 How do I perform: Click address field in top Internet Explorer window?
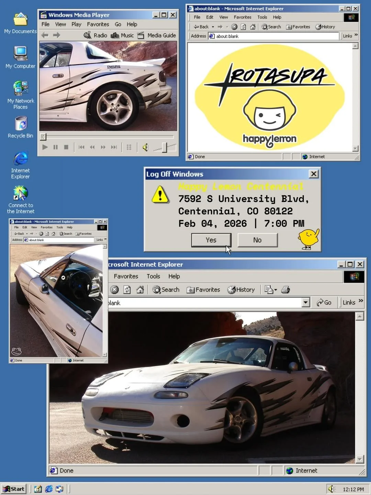click(x=273, y=36)
